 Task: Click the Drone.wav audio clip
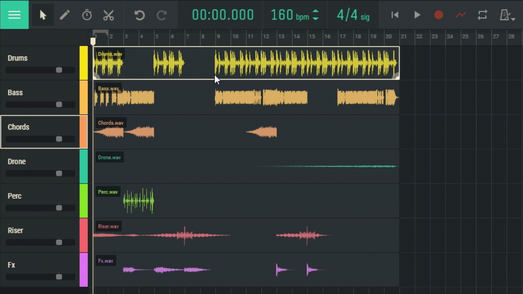point(245,166)
